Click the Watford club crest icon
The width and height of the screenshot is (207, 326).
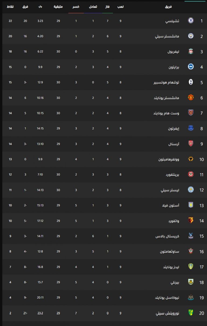tap(191, 221)
